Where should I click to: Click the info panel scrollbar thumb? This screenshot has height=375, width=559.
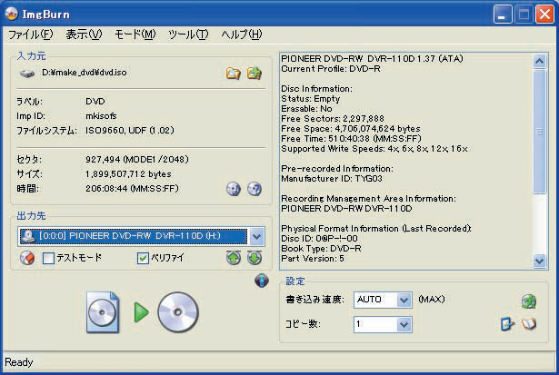[x=539, y=132]
